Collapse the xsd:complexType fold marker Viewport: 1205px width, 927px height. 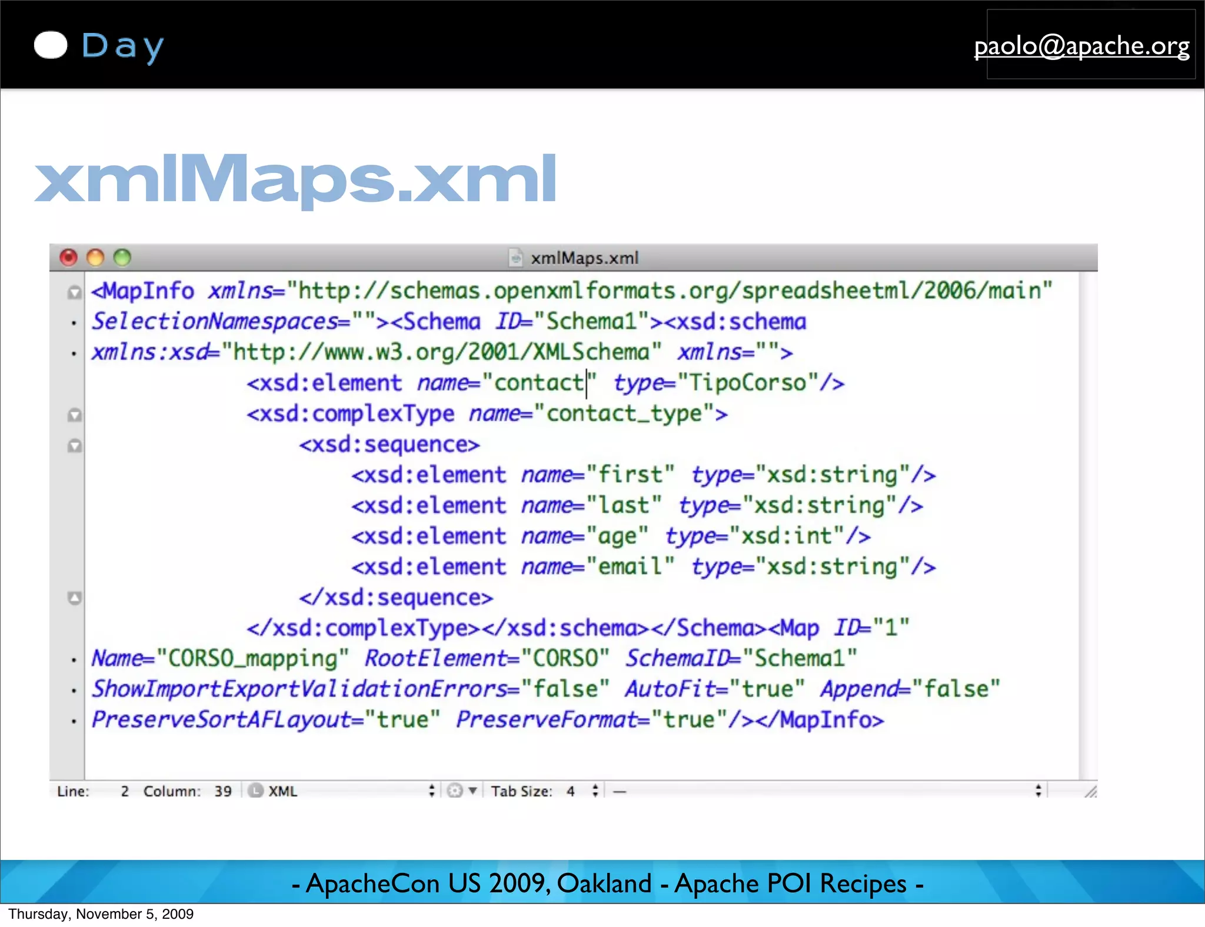point(74,415)
